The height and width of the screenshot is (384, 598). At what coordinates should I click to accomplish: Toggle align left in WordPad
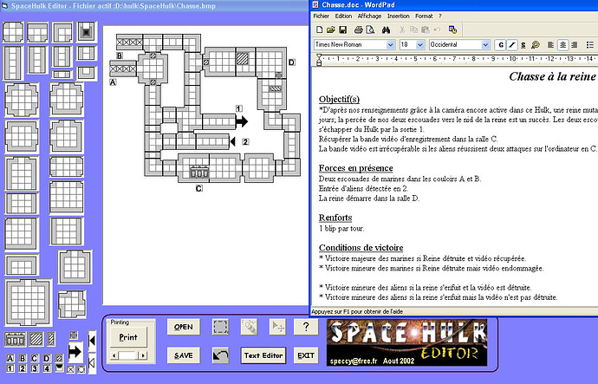click(550, 45)
